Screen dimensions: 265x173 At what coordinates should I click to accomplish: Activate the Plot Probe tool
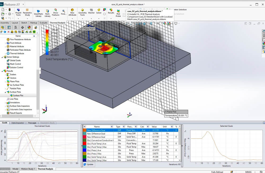[118, 13]
